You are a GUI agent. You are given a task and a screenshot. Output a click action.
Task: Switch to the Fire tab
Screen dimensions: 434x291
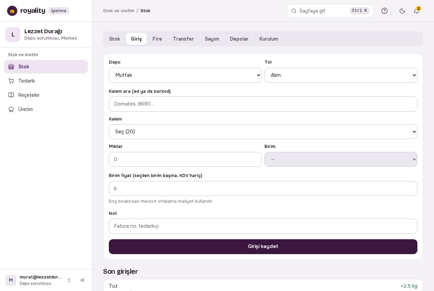tap(157, 39)
